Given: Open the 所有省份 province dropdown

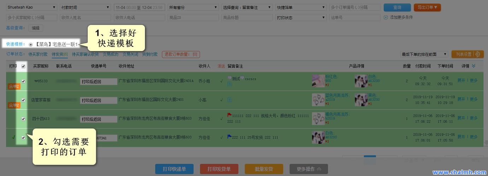Looking at the screenshot, I should [193, 7].
